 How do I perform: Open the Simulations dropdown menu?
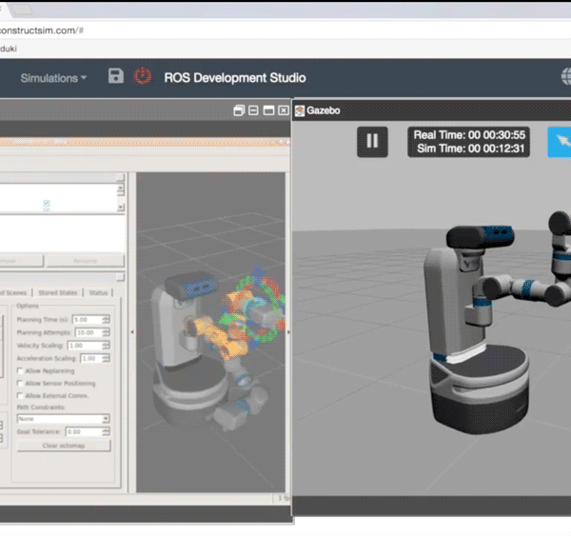[x=53, y=78]
